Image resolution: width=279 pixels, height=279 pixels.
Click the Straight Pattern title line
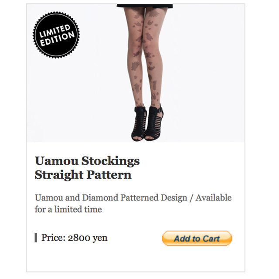point(83,175)
